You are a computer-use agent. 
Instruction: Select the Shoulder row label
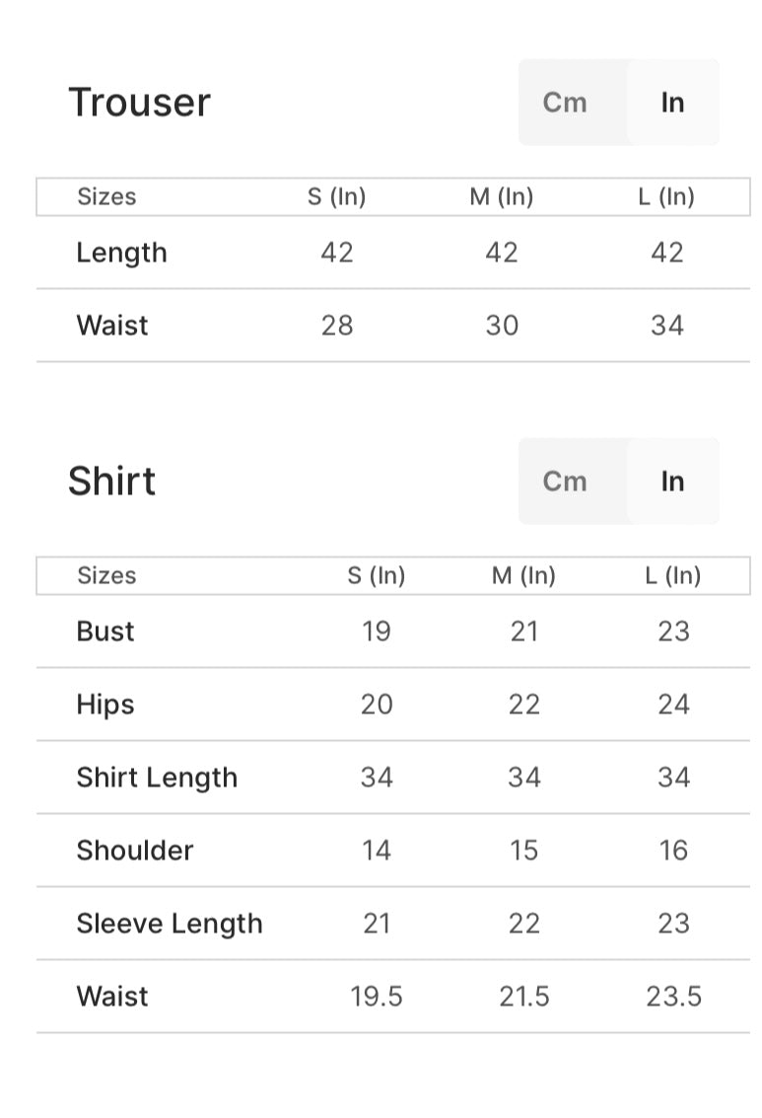tap(135, 851)
